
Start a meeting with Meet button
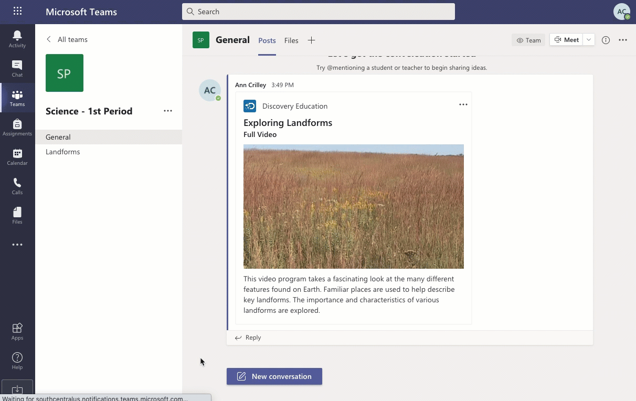[566, 40]
